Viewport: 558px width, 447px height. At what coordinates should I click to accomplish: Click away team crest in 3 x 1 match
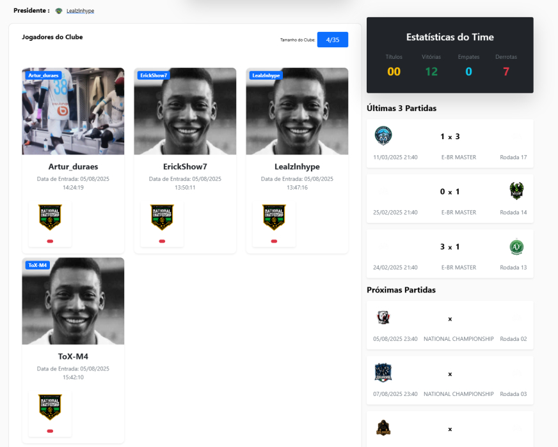tap(516, 246)
